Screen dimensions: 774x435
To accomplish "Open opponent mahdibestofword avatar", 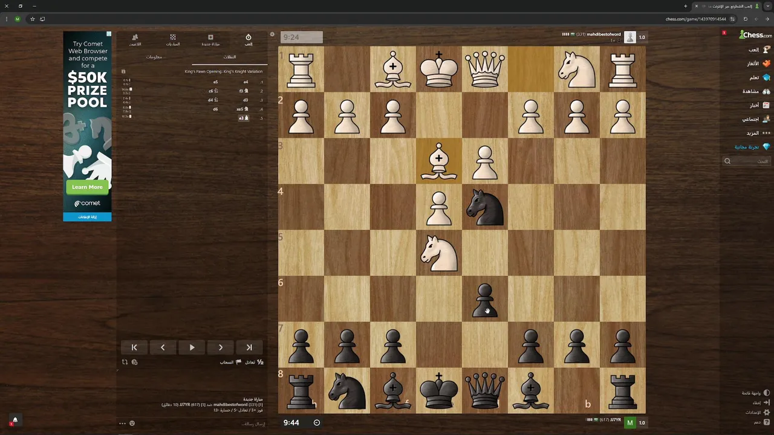I will (x=630, y=37).
